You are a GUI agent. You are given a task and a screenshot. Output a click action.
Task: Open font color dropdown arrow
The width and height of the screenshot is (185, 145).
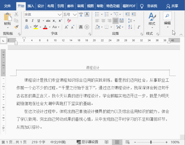(50, 27)
